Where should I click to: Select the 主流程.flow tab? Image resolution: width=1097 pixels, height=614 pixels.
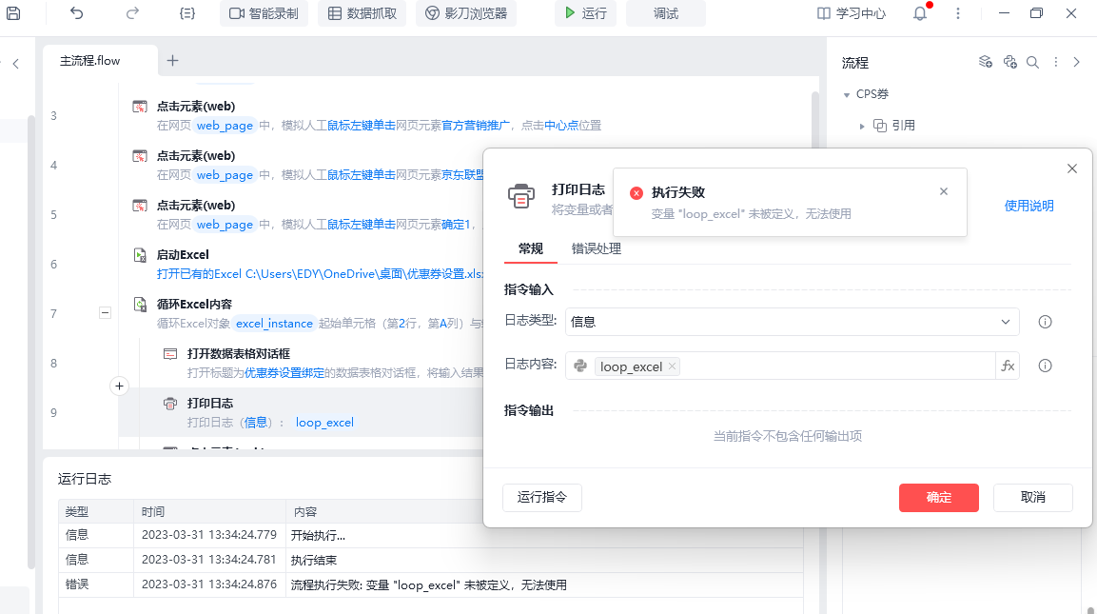90,60
